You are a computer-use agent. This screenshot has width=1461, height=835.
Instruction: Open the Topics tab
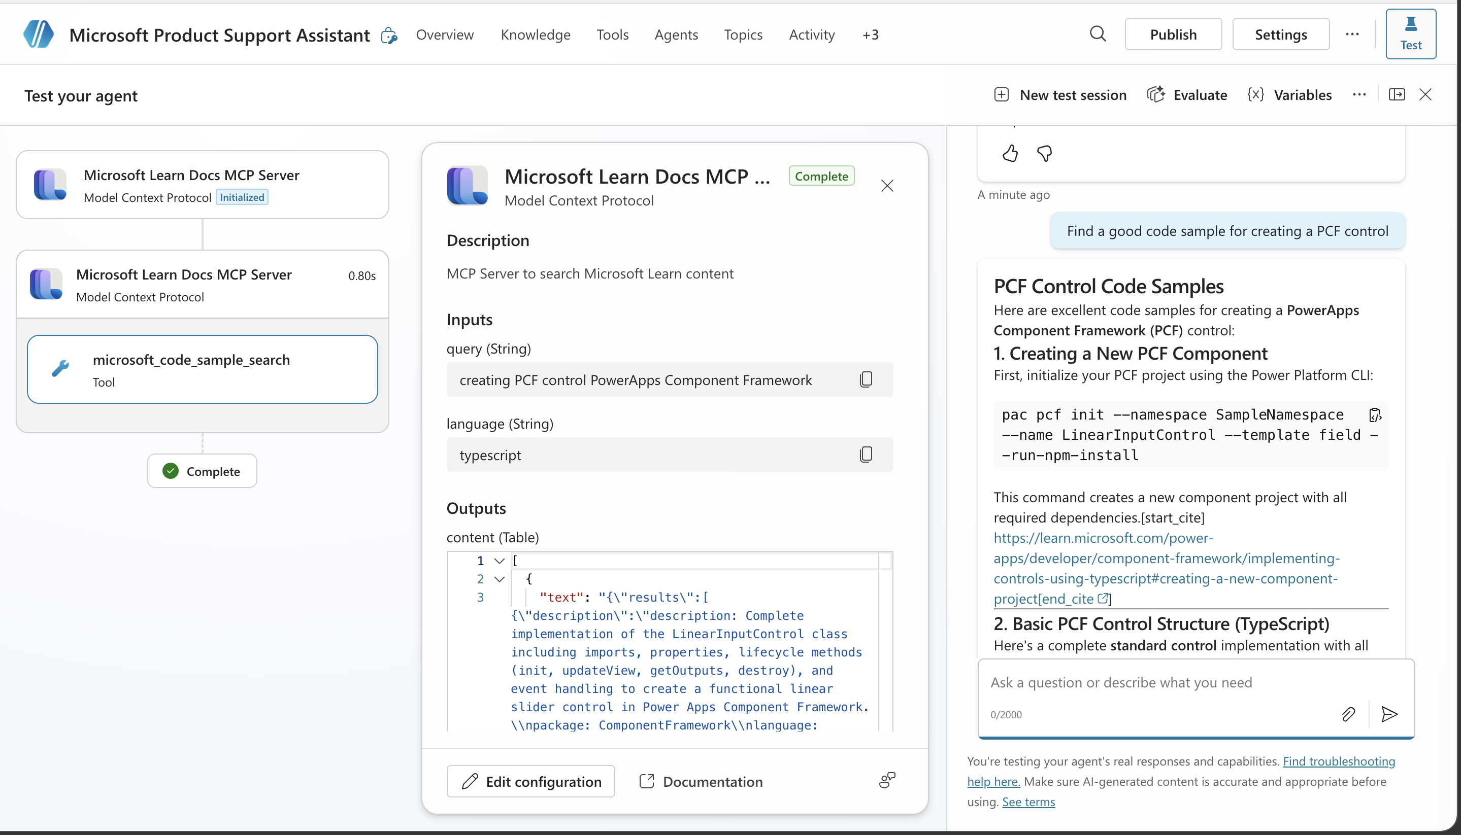click(743, 34)
